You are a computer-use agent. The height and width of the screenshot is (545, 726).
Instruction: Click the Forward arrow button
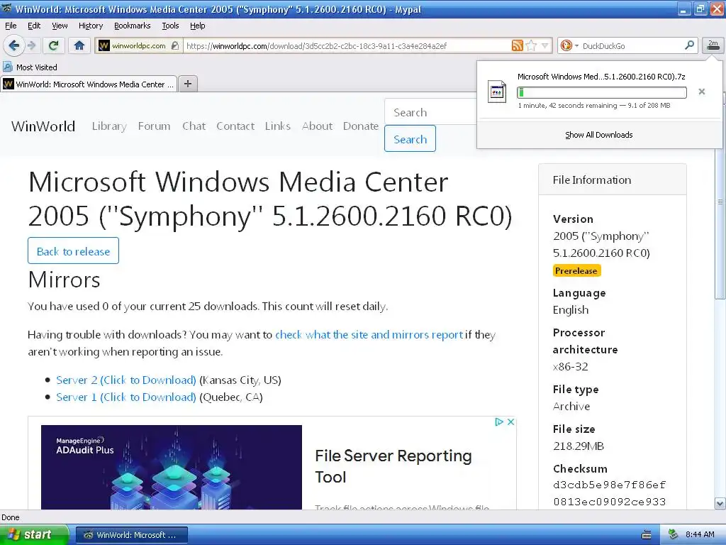31,45
